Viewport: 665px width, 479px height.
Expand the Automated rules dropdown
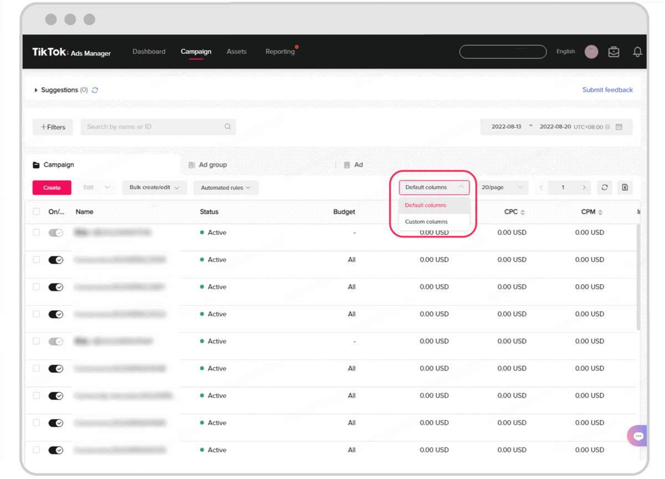(226, 188)
